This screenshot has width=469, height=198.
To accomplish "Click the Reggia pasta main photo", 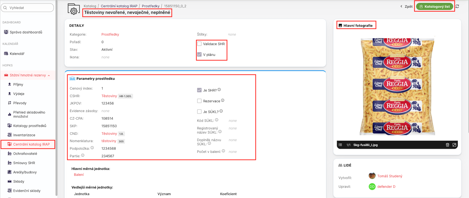I will click(x=397, y=86).
